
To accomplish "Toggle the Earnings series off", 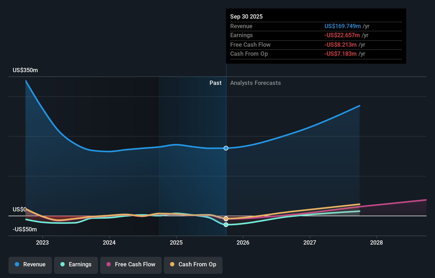I will point(76,264).
